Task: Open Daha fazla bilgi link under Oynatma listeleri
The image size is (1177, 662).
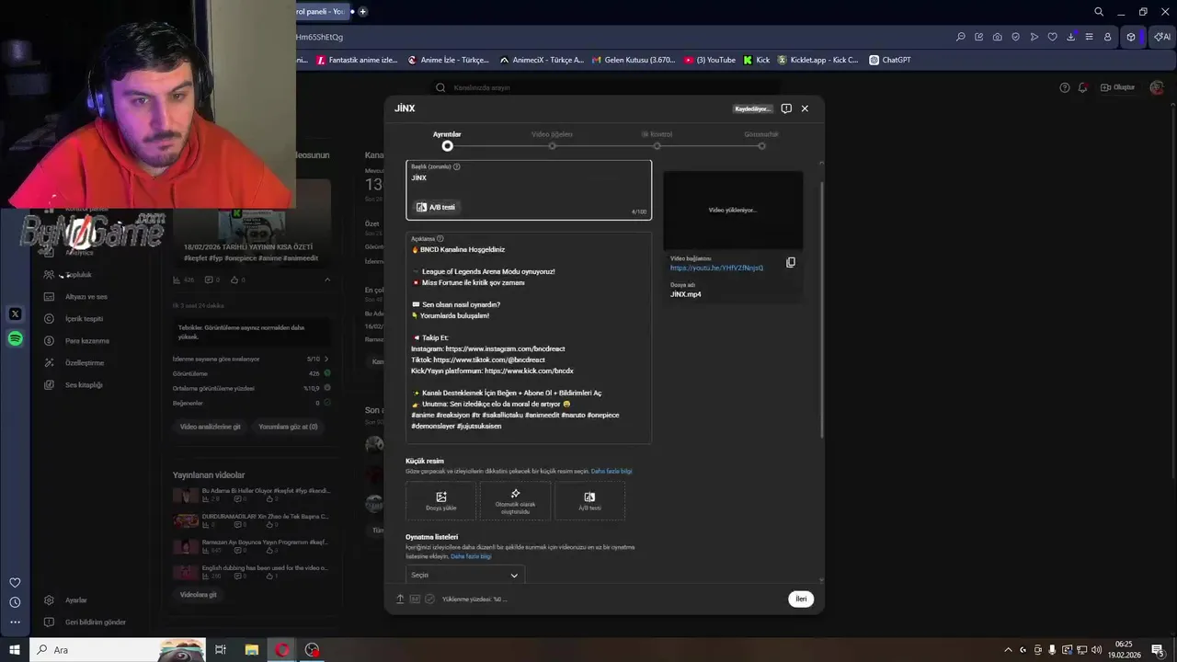Action: [471, 556]
